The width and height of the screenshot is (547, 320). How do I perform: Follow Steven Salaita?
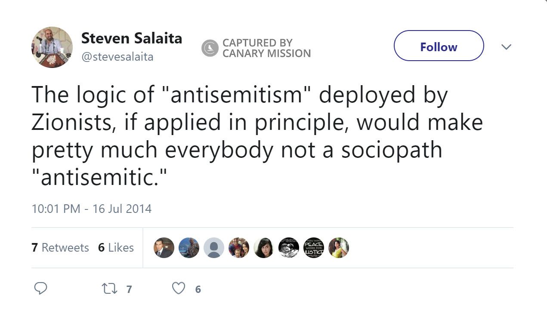click(x=439, y=46)
